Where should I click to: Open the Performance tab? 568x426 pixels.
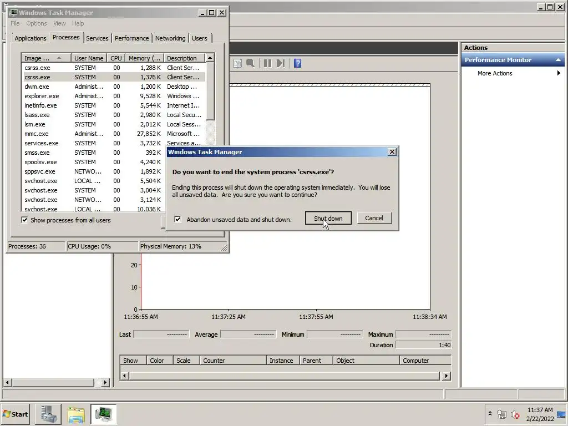[x=131, y=38]
